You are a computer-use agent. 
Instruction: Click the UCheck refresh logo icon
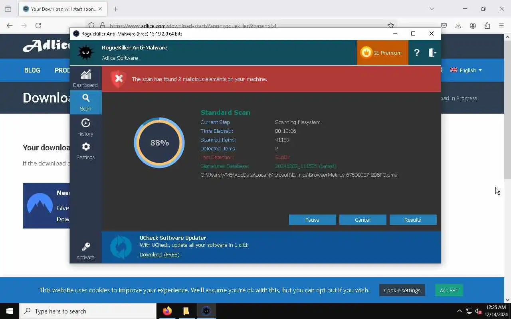click(121, 247)
